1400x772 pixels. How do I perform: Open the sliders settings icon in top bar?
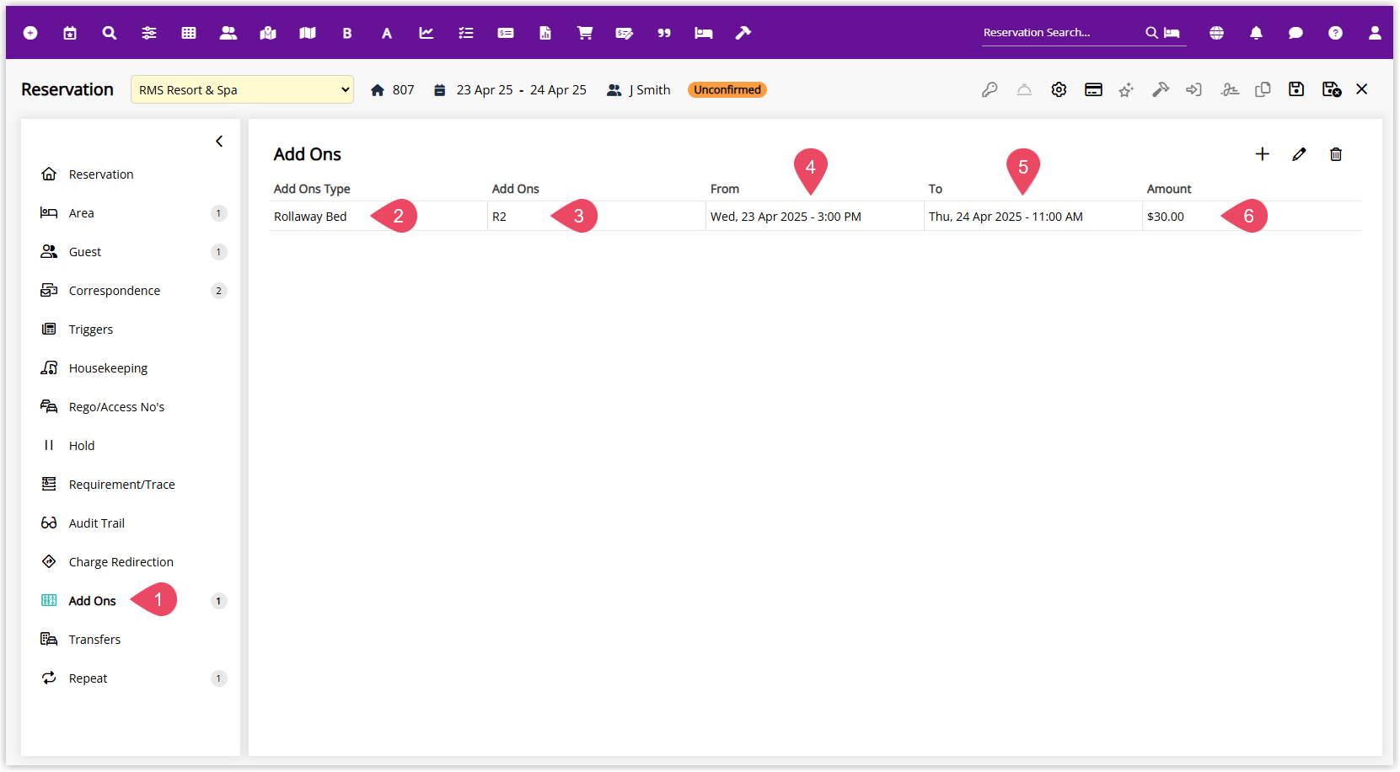(x=149, y=33)
